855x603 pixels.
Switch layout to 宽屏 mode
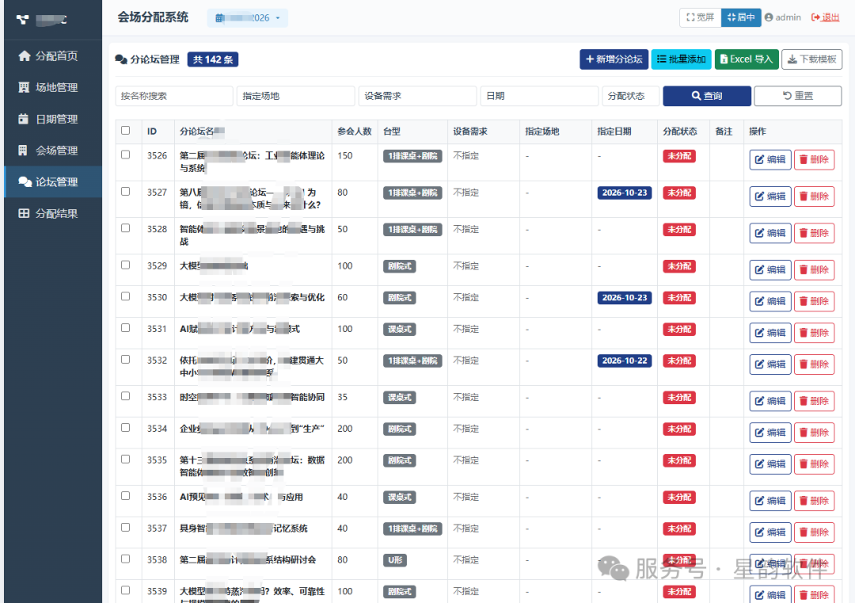tap(700, 17)
